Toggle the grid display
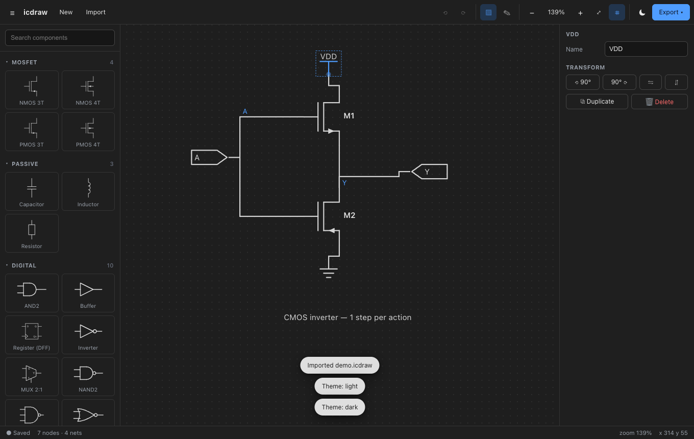The height and width of the screenshot is (439, 694). click(x=617, y=12)
